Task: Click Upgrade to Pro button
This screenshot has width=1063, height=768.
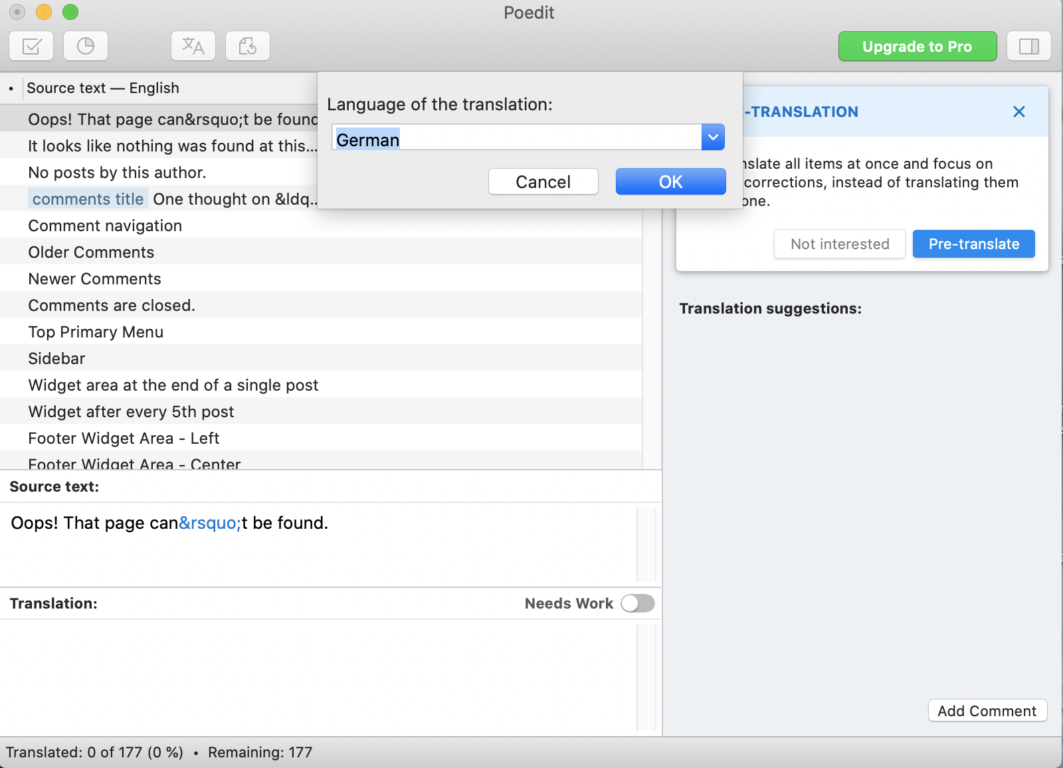Action: (x=917, y=47)
